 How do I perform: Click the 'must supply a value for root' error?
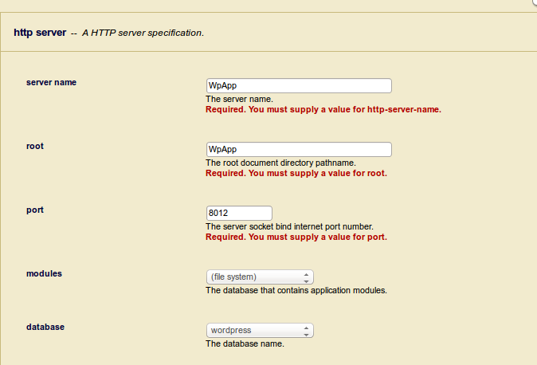pos(296,173)
